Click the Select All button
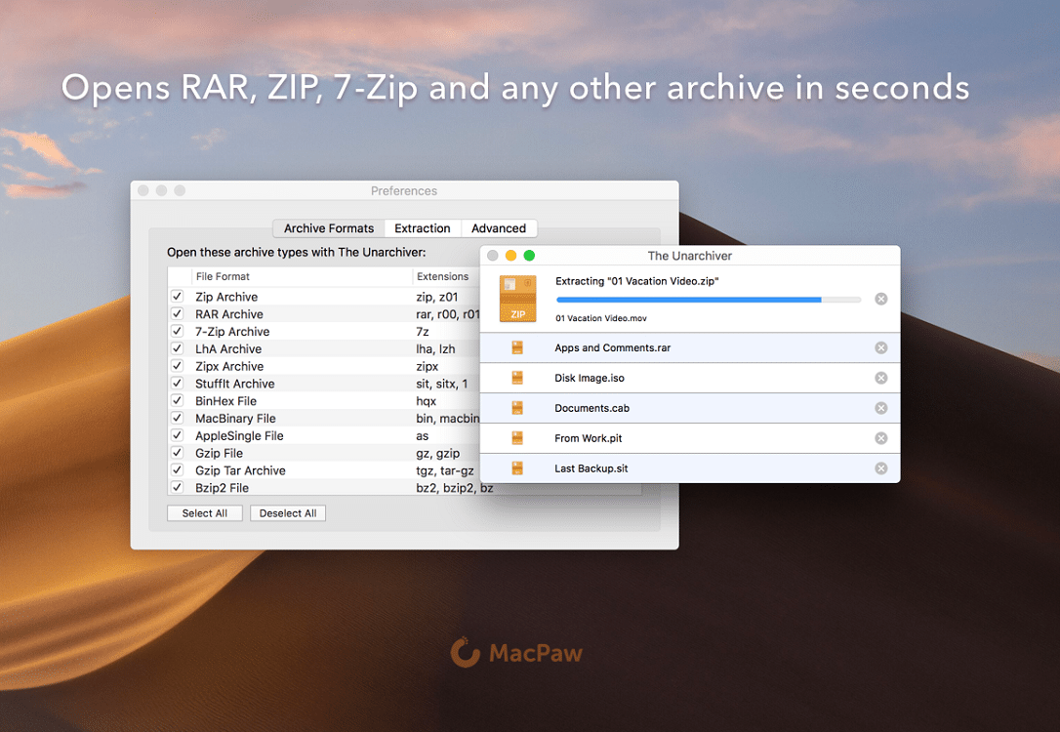This screenshot has width=1060, height=732. [x=204, y=512]
